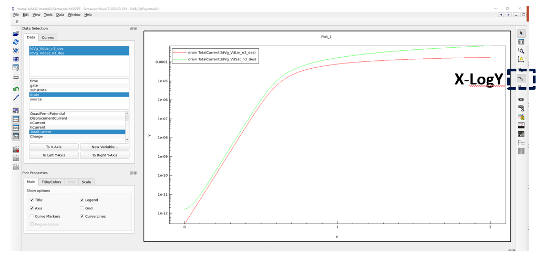Click the Open file folder icon
Image resolution: width=555 pixels, height=266 pixels.
16,34
